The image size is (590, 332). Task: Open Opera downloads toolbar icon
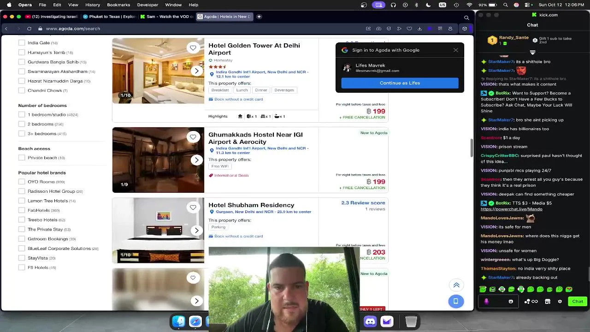pos(419,29)
